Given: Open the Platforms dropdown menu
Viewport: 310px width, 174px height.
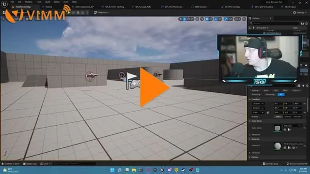Looking at the screenshot, I should [101, 13].
